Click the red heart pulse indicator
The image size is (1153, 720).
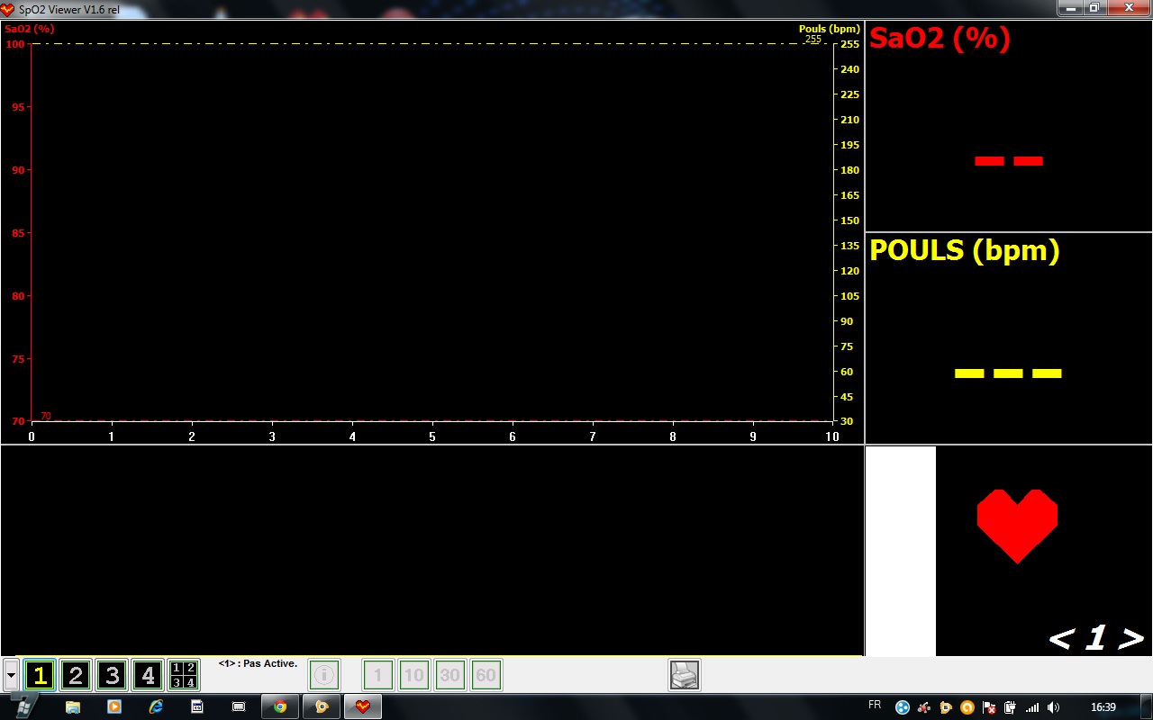(x=1017, y=526)
